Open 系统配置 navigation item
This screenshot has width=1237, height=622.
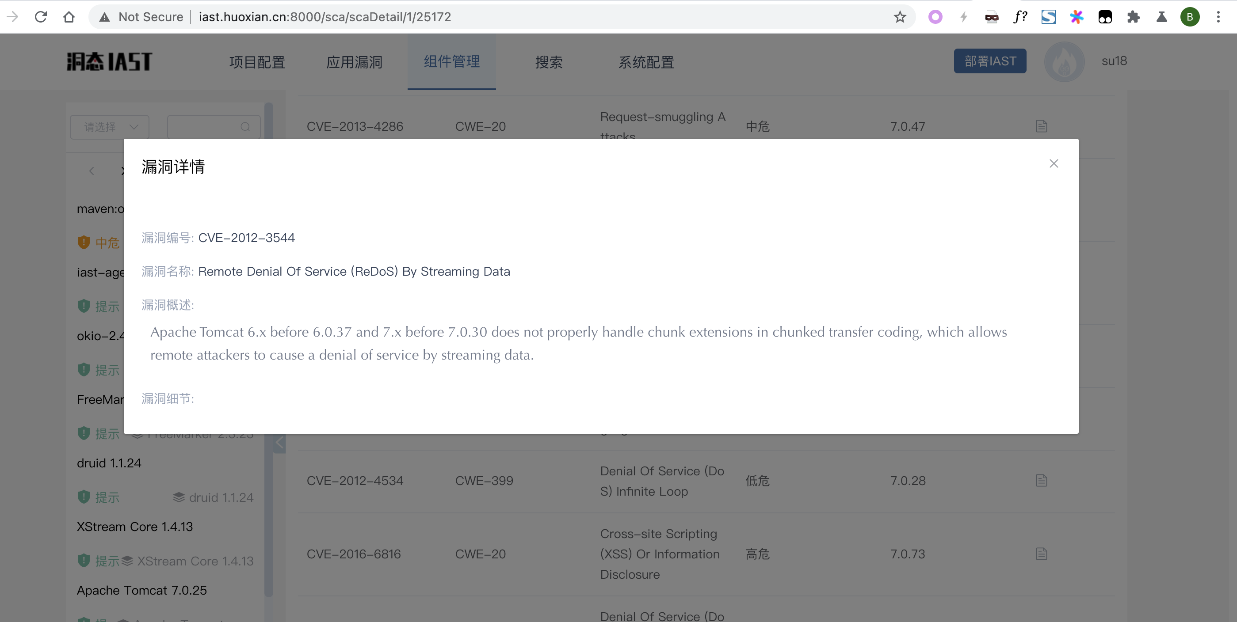pos(646,62)
